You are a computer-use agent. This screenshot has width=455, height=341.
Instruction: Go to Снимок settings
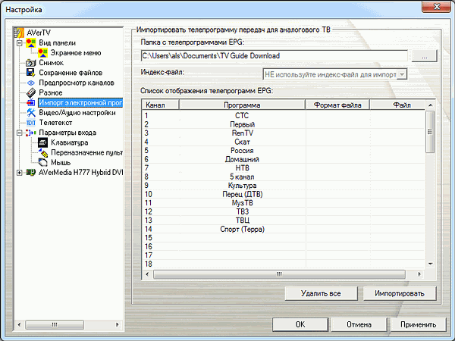[51, 63]
